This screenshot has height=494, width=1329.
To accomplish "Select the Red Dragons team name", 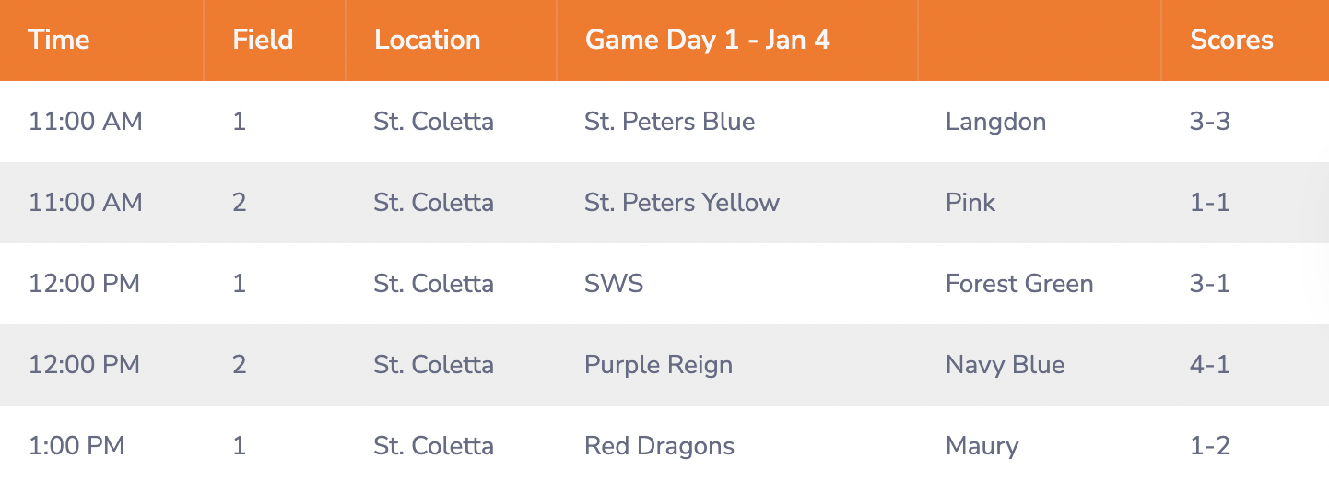I will (x=659, y=446).
